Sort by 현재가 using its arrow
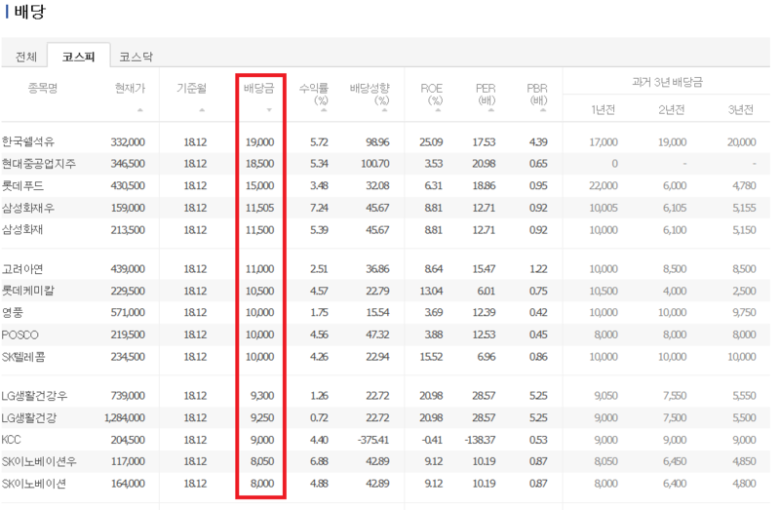This screenshot has height=510, width=780. coord(140,110)
